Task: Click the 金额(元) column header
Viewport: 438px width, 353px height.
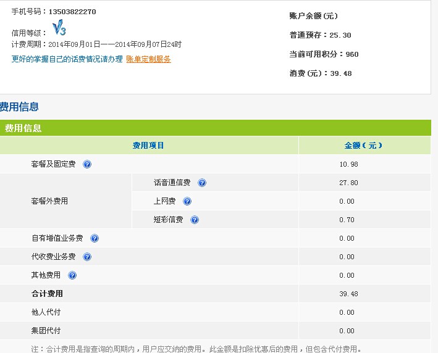Action: [363, 146]
